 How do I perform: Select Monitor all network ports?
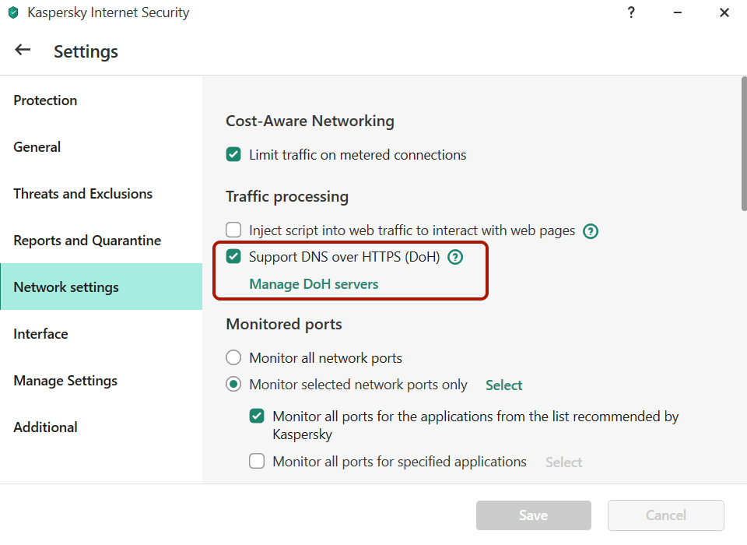point(233,357)
